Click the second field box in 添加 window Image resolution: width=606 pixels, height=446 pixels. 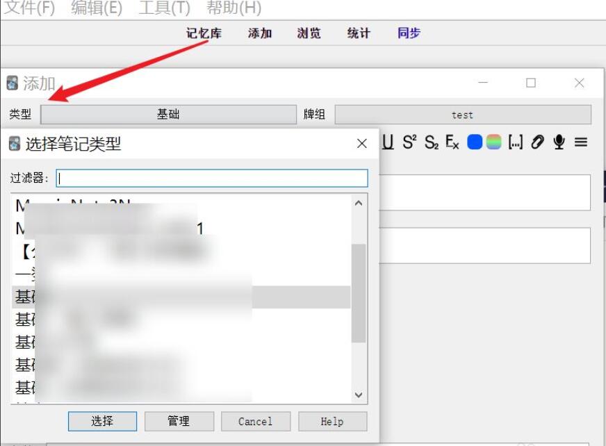(x=484, y=245)
